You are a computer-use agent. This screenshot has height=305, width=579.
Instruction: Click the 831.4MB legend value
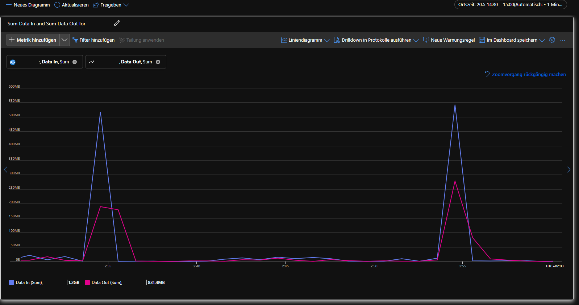tap(156, 283)
